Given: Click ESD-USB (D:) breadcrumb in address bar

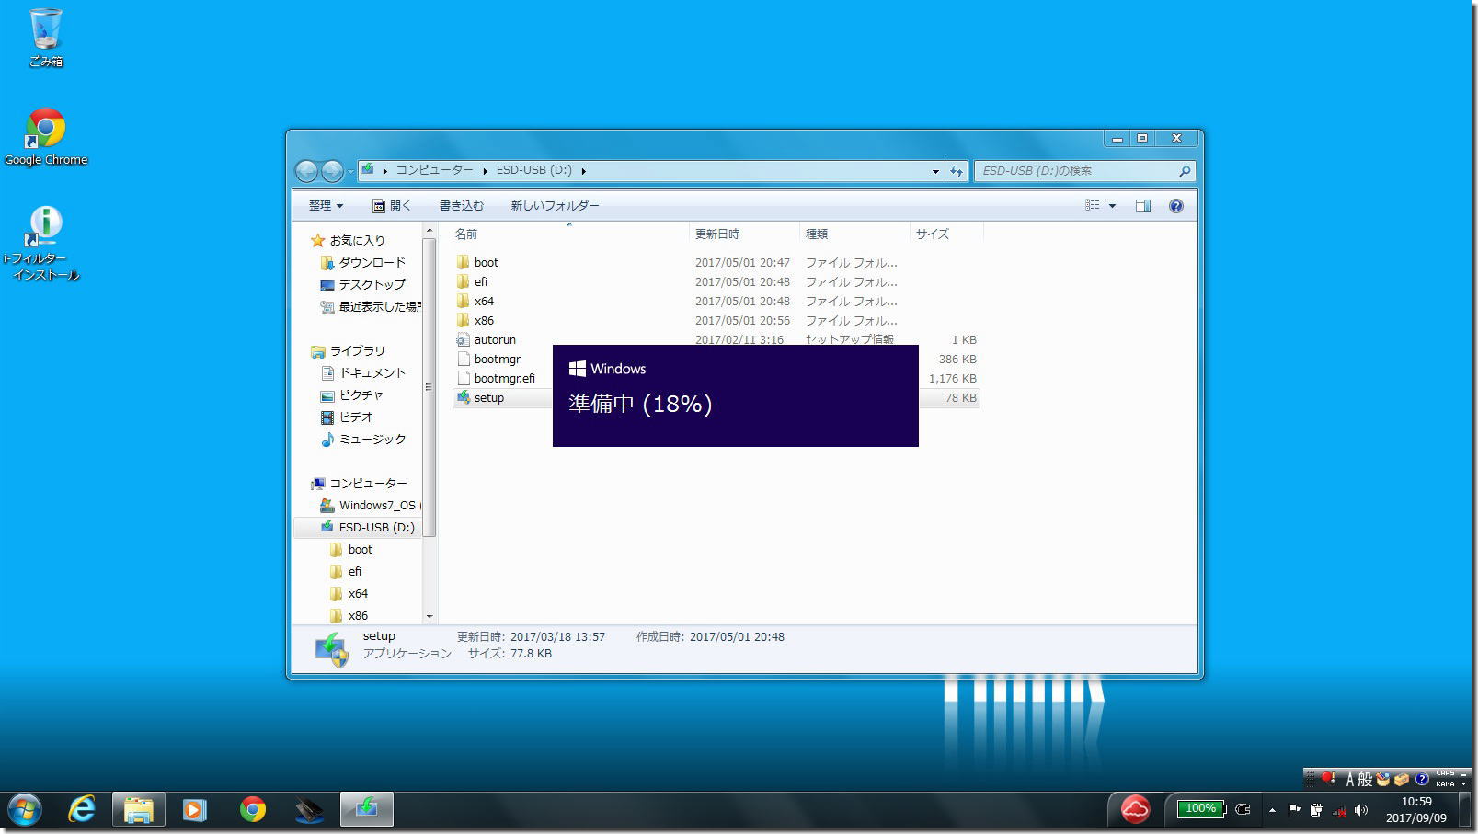Looking at the screenshot, I should click(x=533, y=170).
